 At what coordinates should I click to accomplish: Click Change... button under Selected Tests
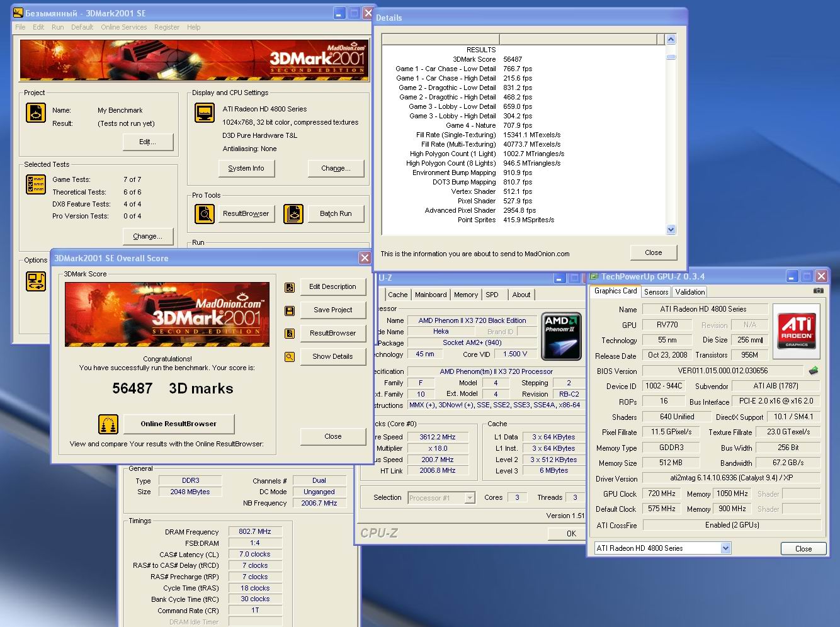click(148, 237)
